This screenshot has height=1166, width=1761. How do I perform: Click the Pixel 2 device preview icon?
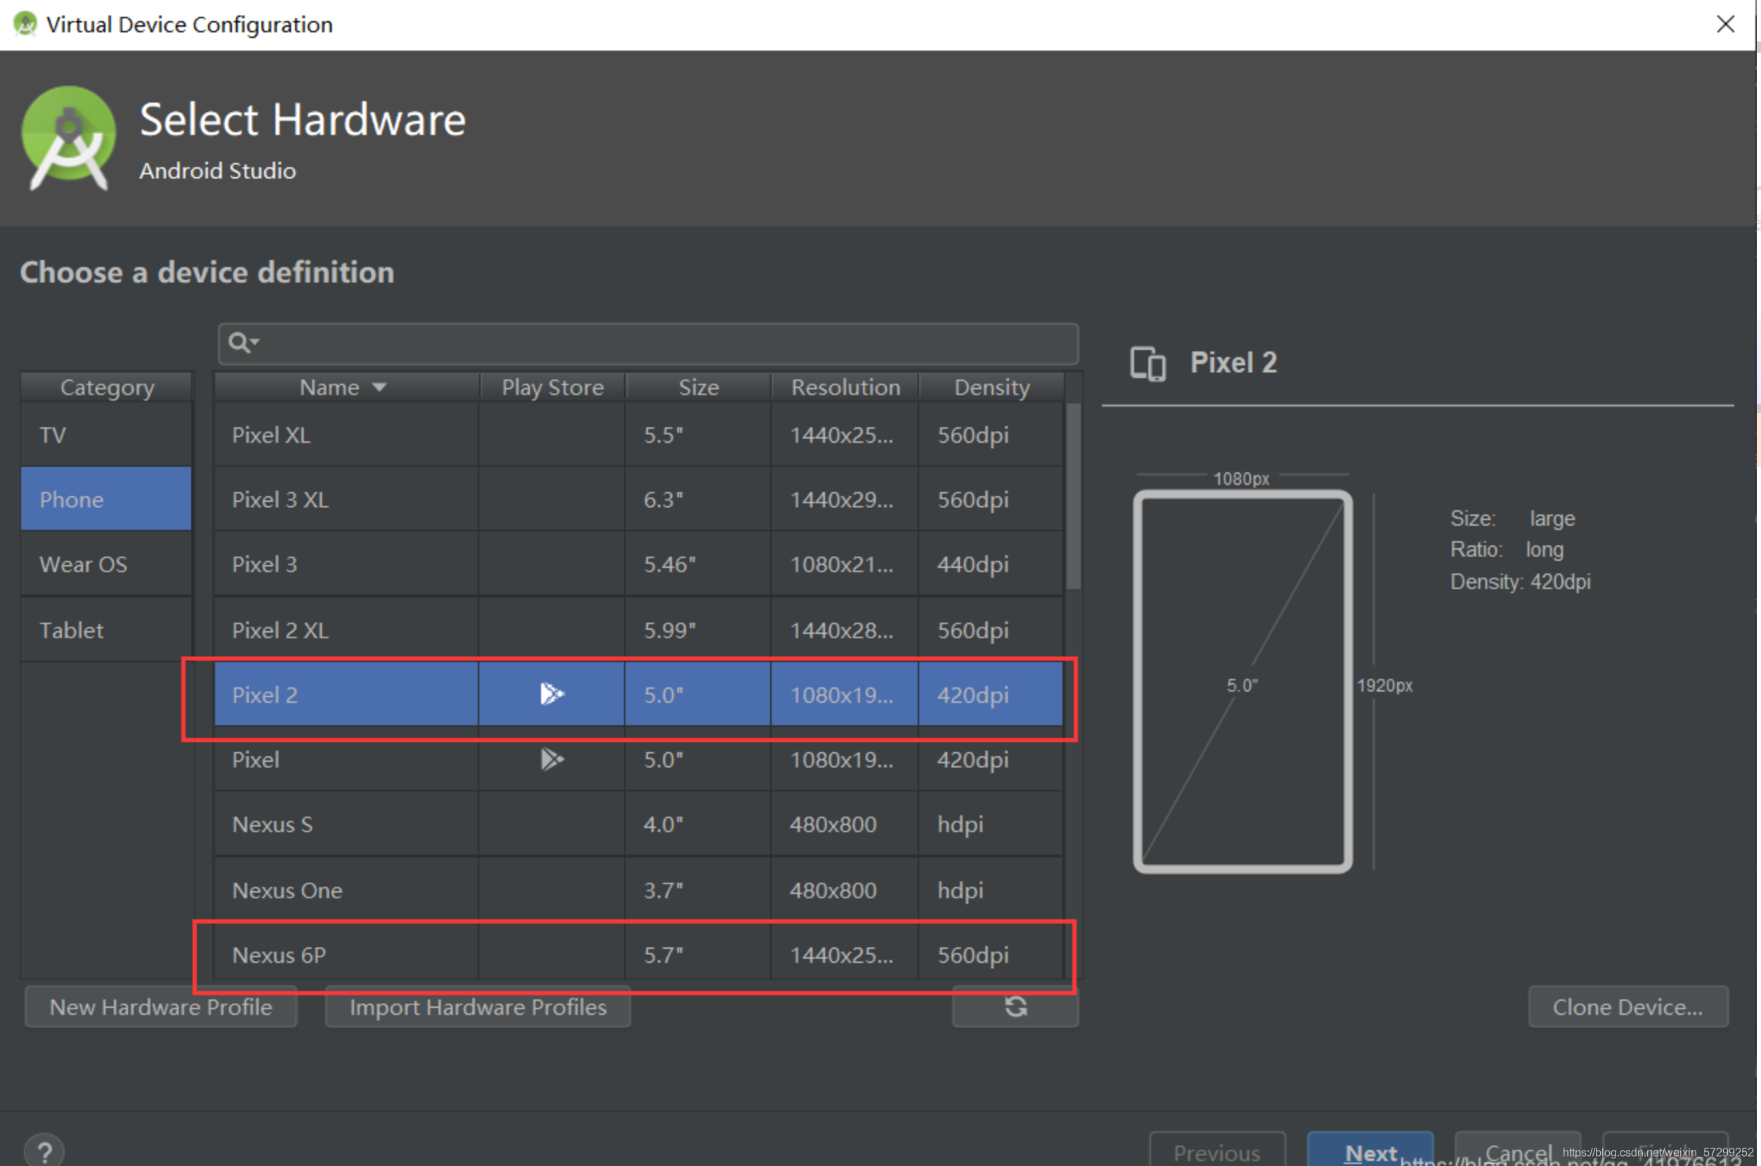[1148, 363]
